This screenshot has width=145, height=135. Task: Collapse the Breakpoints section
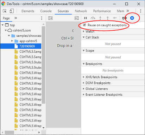(x=113, y=64)
